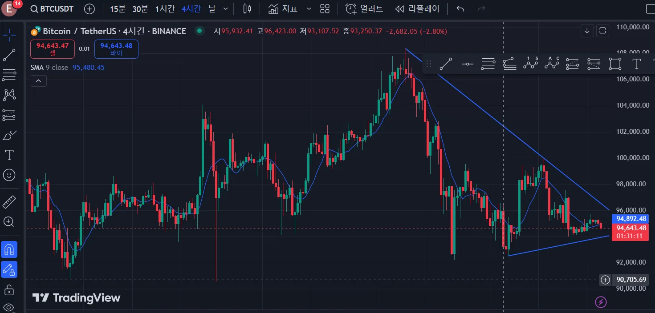Open BTCUSDT symbol search field
This screenshot has width=655, height=313.
point(52,9)
